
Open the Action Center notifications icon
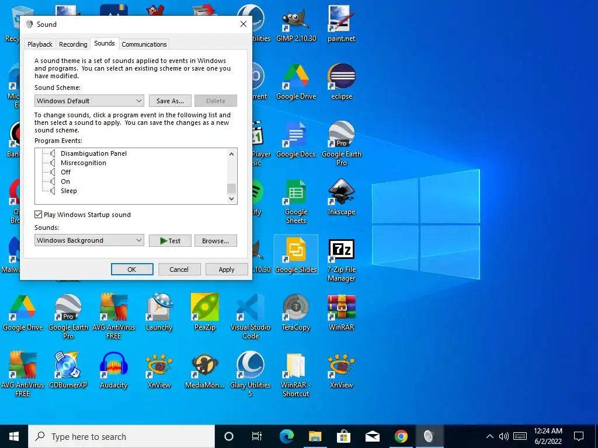tap(579, 436)
